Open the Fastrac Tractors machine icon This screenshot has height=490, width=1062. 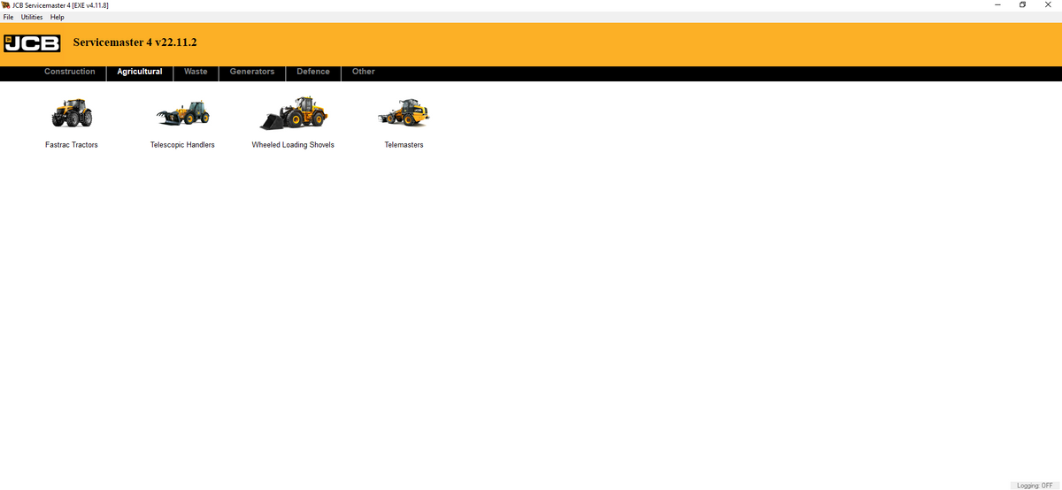(x=72, y=111)
